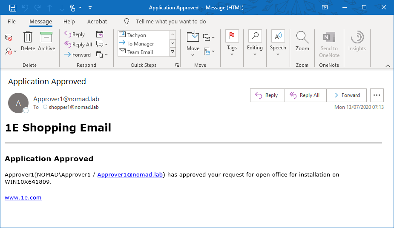The width and height of the screenshot is (394, 228).
Task: Click the Touch/Mouse mode toggle icon
Action: 73,8
